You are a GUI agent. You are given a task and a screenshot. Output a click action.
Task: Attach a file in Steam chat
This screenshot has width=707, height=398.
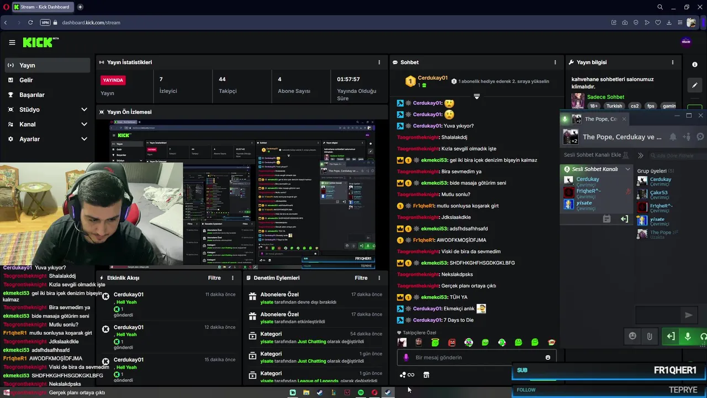[650, 336]
